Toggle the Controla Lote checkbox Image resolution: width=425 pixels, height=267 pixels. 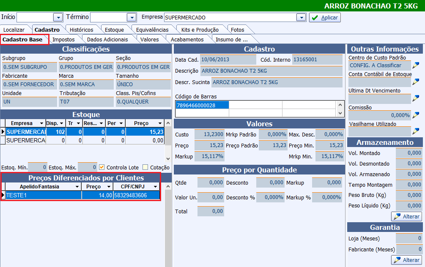click(x=101, y=167)
